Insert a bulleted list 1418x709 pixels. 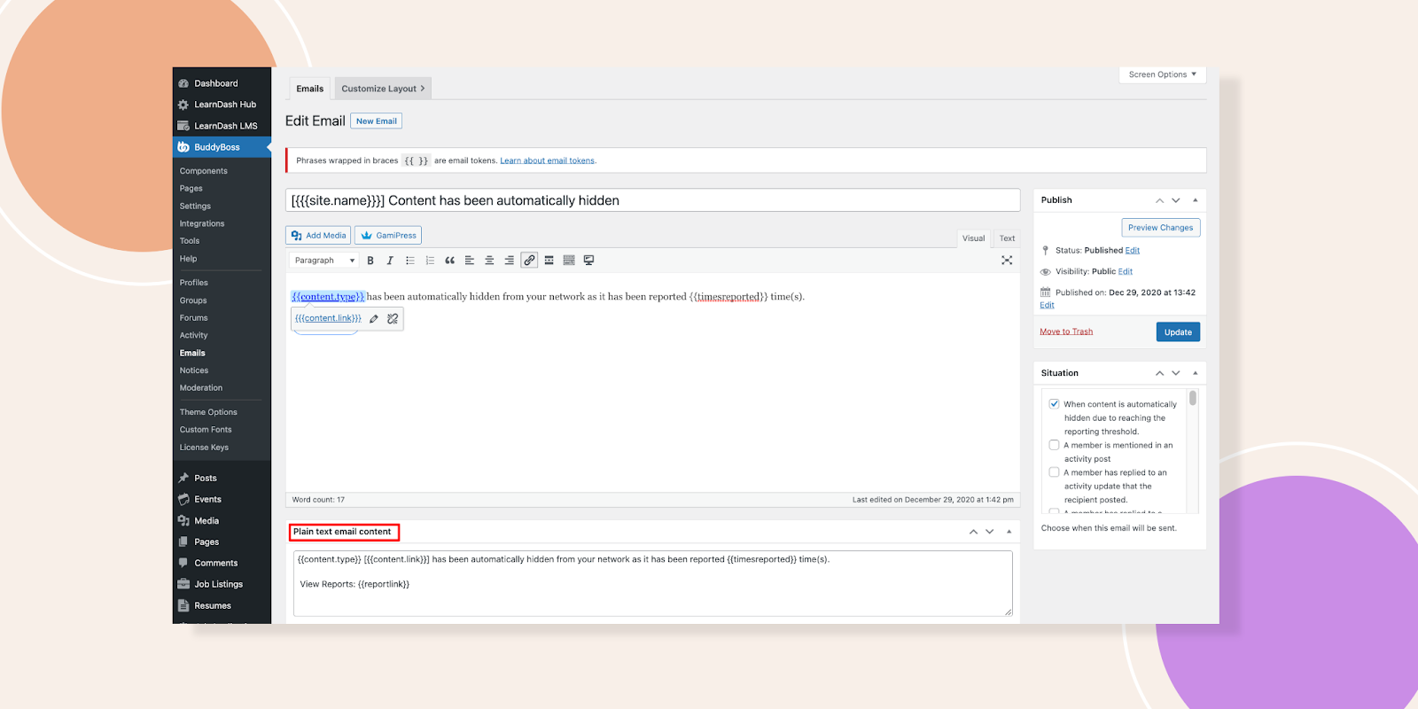tap(410, 261)
